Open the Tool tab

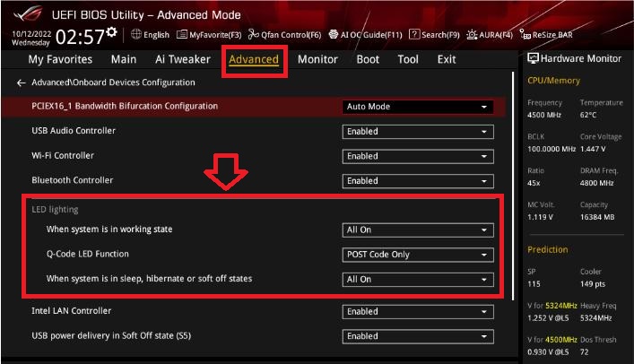click(408, 59)
